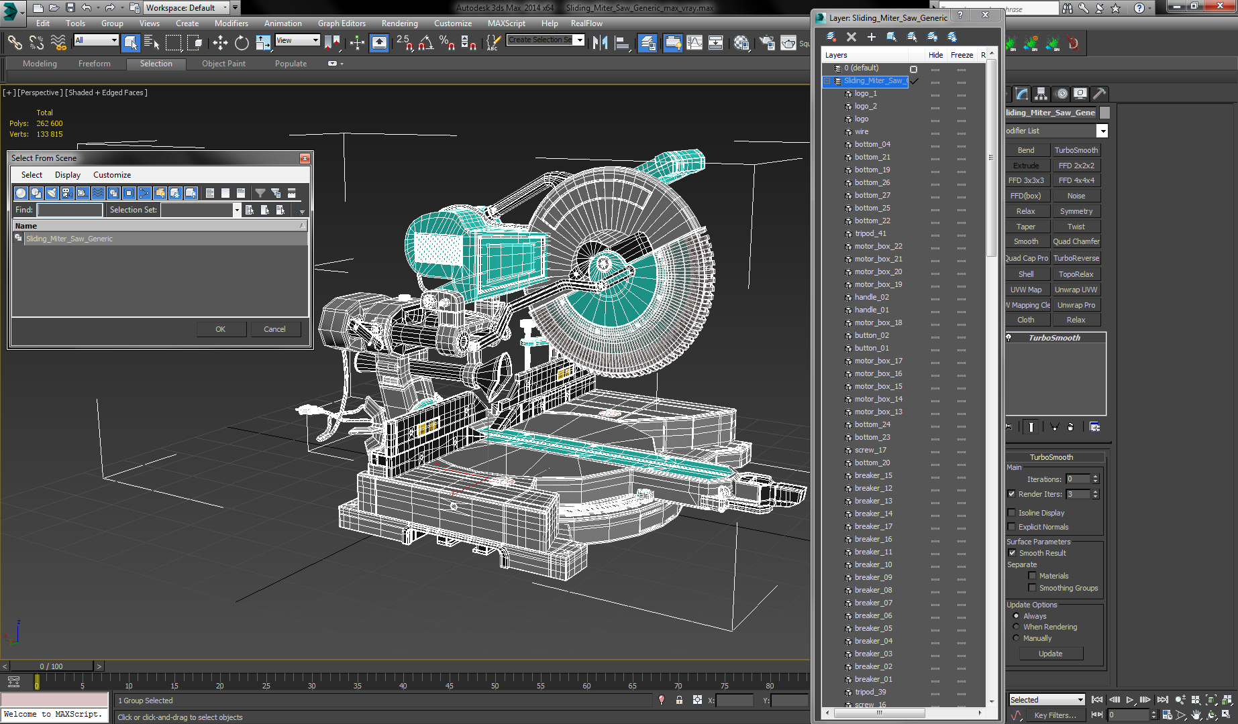This screenshot has height=724, width=1238.
Task: Create new layer with plus icon
Action: pos(871,37)
